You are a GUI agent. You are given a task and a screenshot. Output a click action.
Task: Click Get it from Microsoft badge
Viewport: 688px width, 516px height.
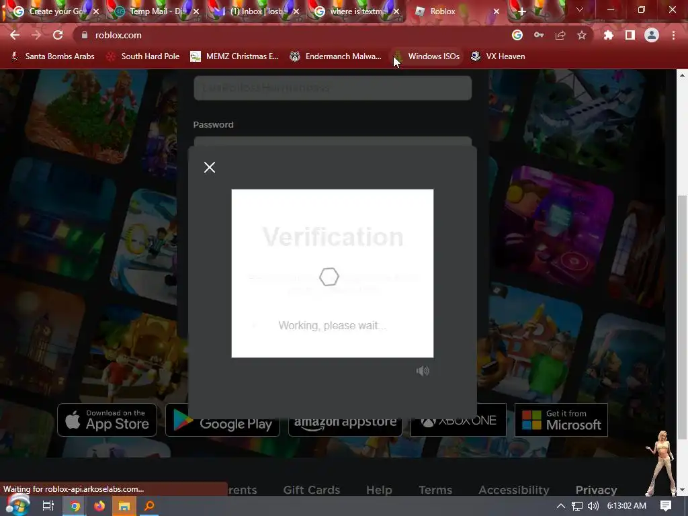click(561, 420)
